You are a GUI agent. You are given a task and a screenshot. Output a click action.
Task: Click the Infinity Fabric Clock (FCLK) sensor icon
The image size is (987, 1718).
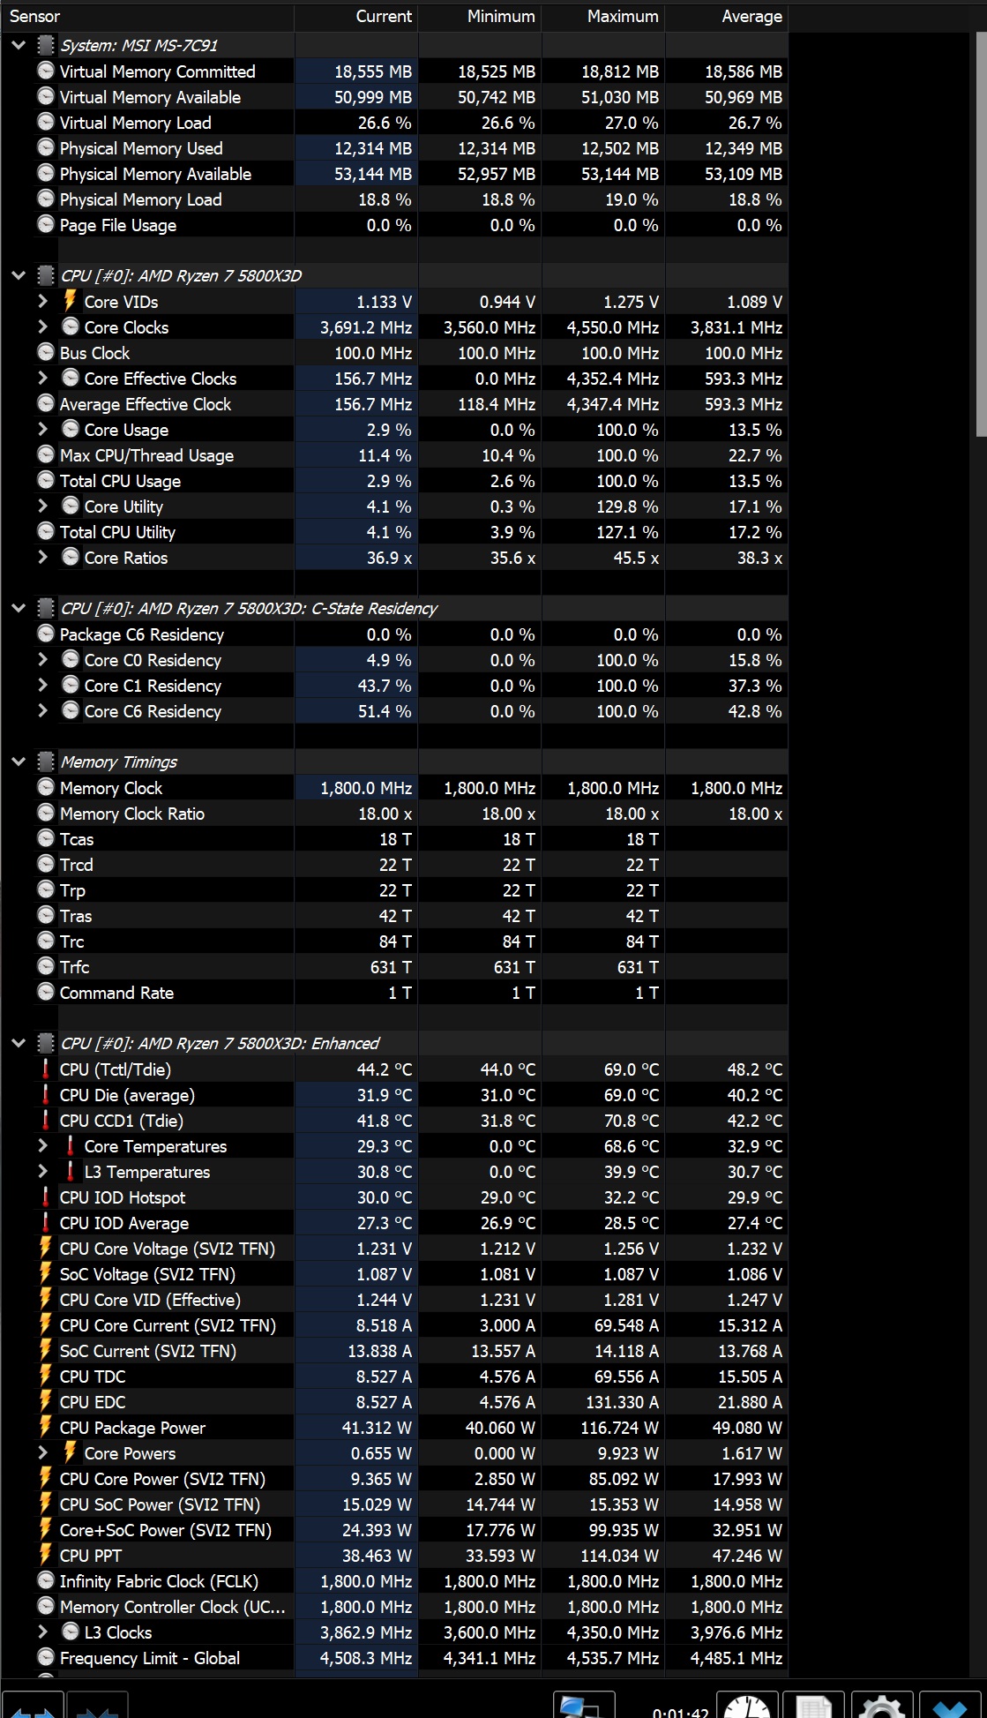coord(46,1581)
